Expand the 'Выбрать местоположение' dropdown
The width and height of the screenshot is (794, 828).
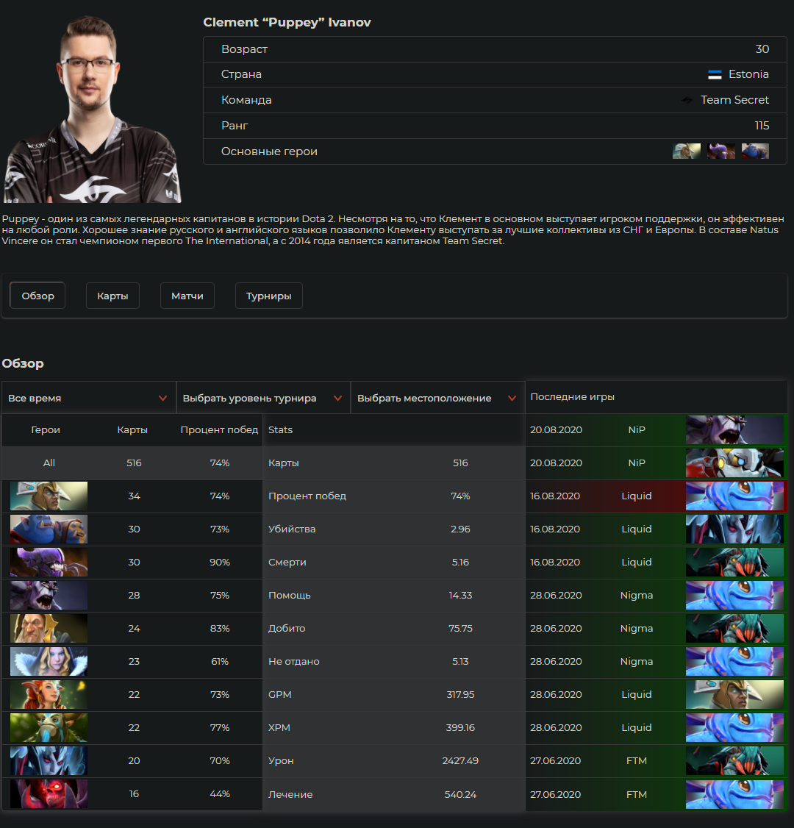437,398
